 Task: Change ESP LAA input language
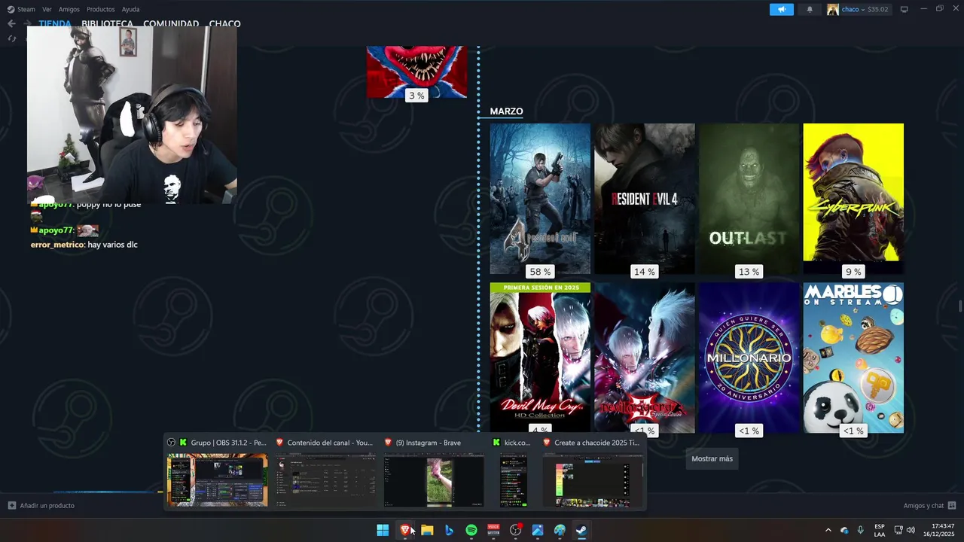[880, 530]
